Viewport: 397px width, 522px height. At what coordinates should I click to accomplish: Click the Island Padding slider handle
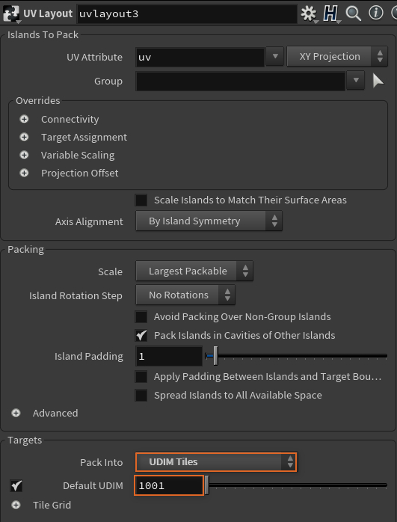pos(215,356)
